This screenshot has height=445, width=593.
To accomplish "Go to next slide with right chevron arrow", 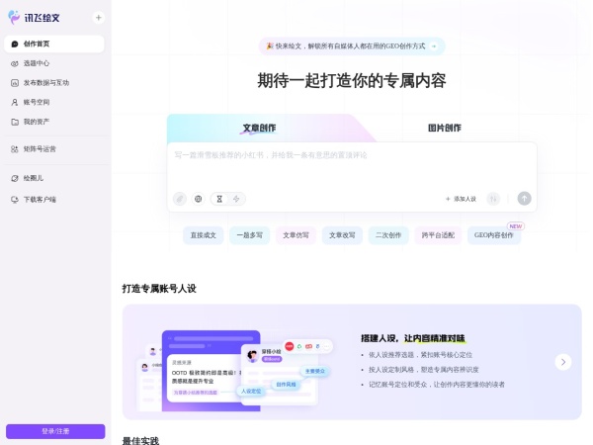I will pyautogui.click(x=562, y=362).
